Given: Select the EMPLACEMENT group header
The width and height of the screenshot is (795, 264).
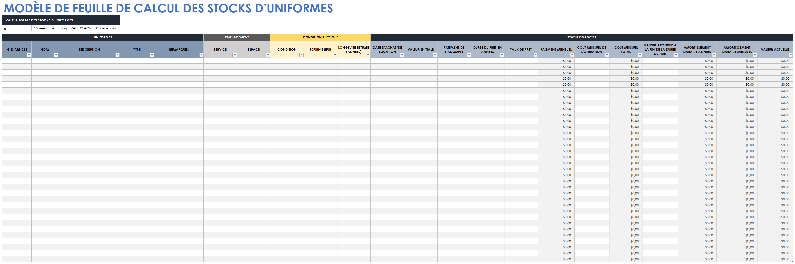Looking at the screenshot, I should 237,37.
